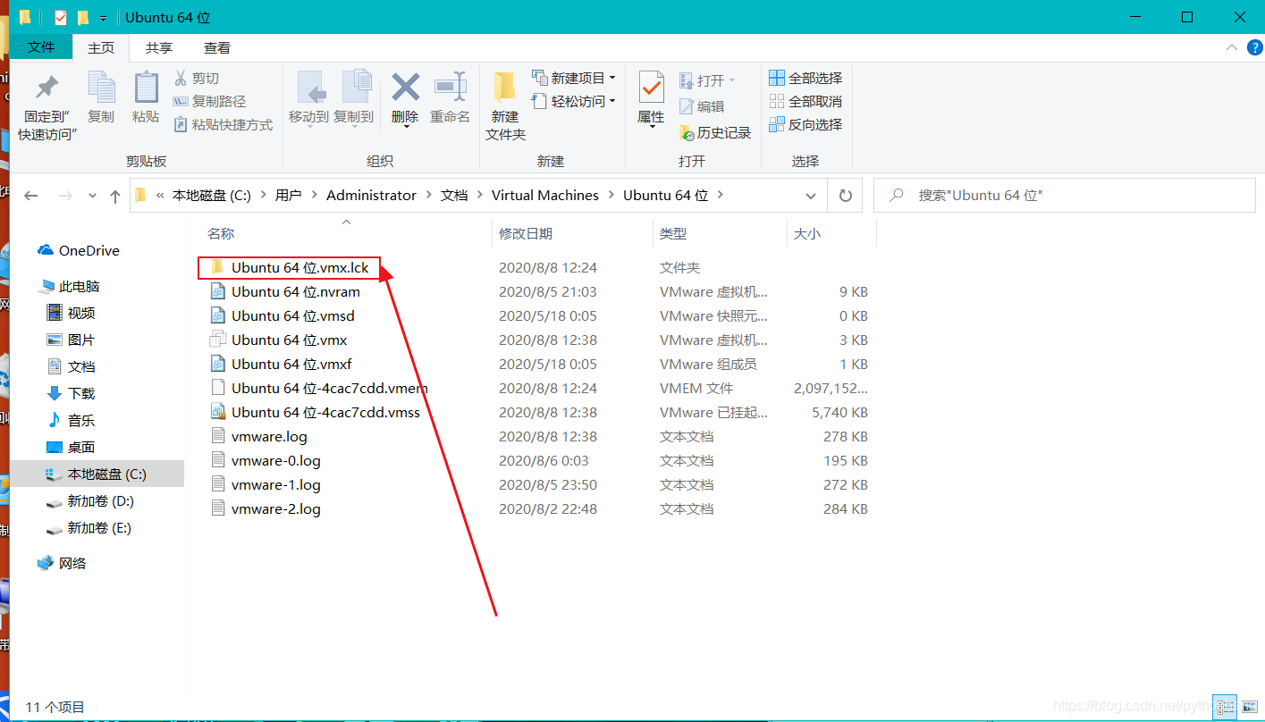Open the Move to (移动到) menu
The image size is (1265, 722).
pos(308,97)
